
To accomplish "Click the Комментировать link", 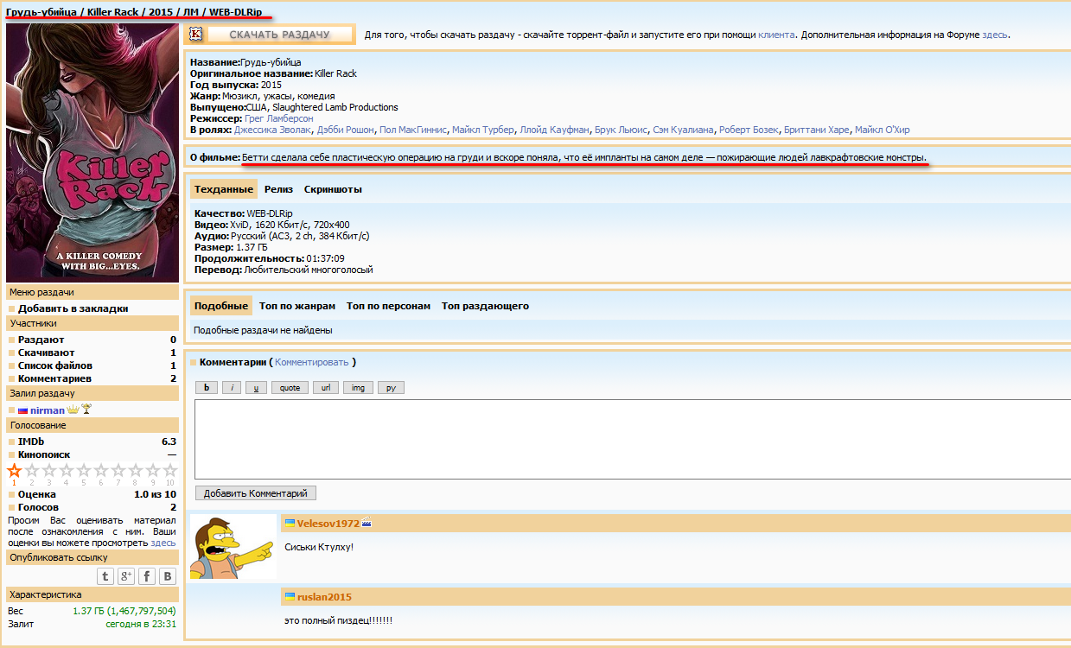I will 312,362.
